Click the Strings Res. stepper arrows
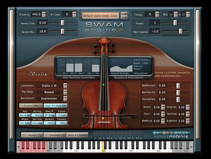 pyautogui.click(x=188, y=107)
